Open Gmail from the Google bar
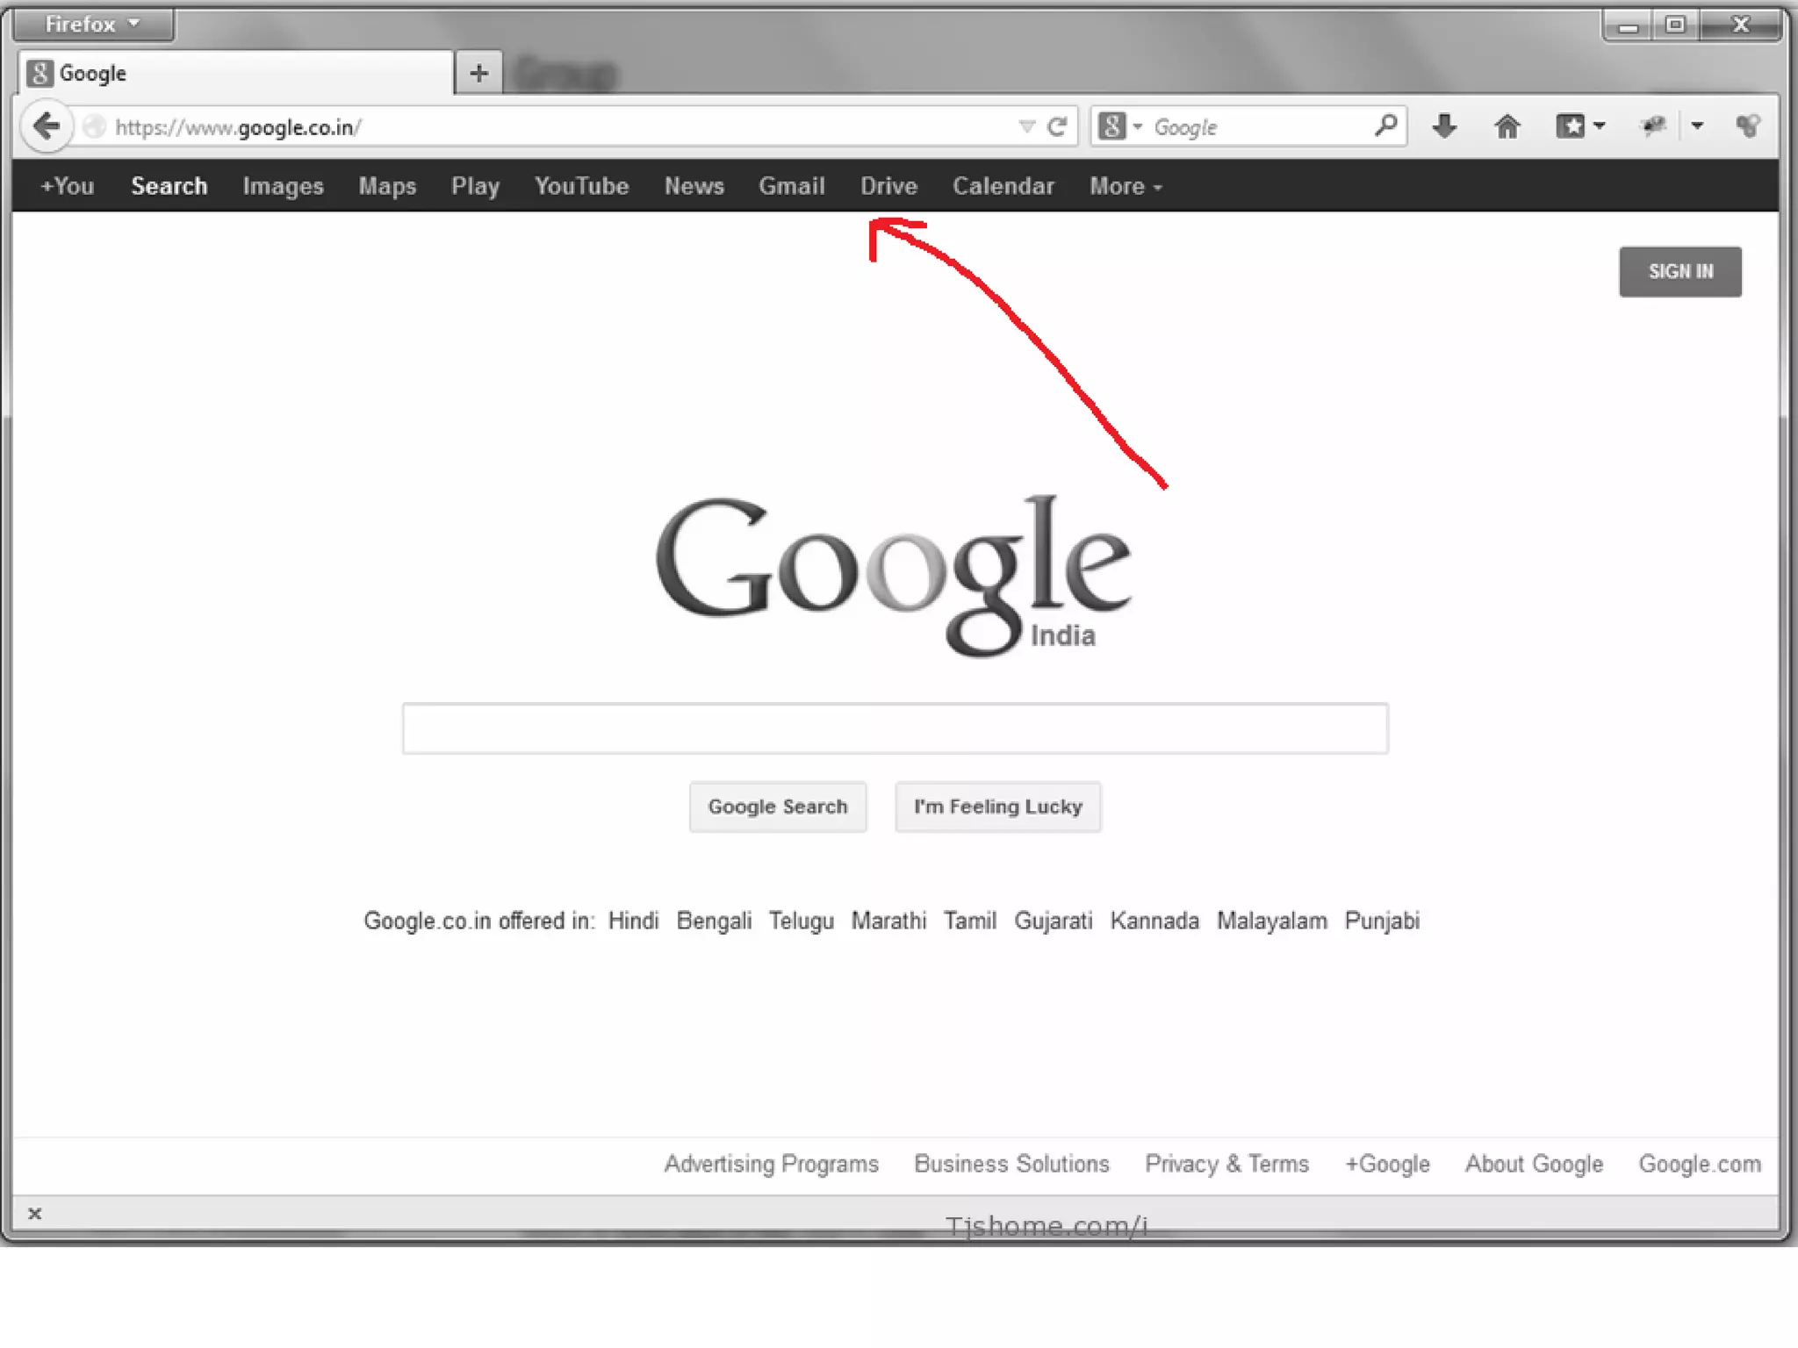 (x=791, y=187)
